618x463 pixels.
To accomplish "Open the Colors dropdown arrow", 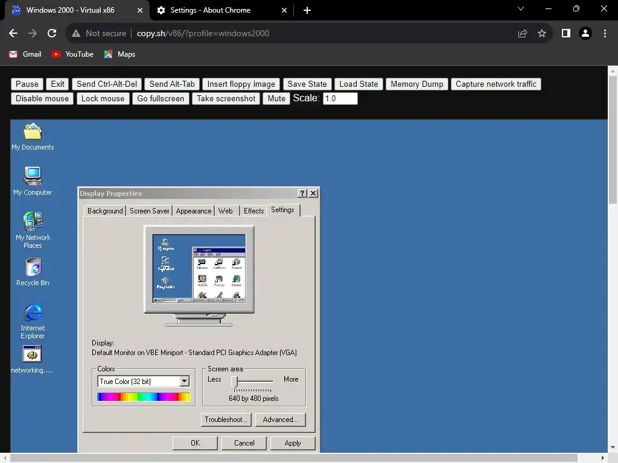I will [184, 381].
